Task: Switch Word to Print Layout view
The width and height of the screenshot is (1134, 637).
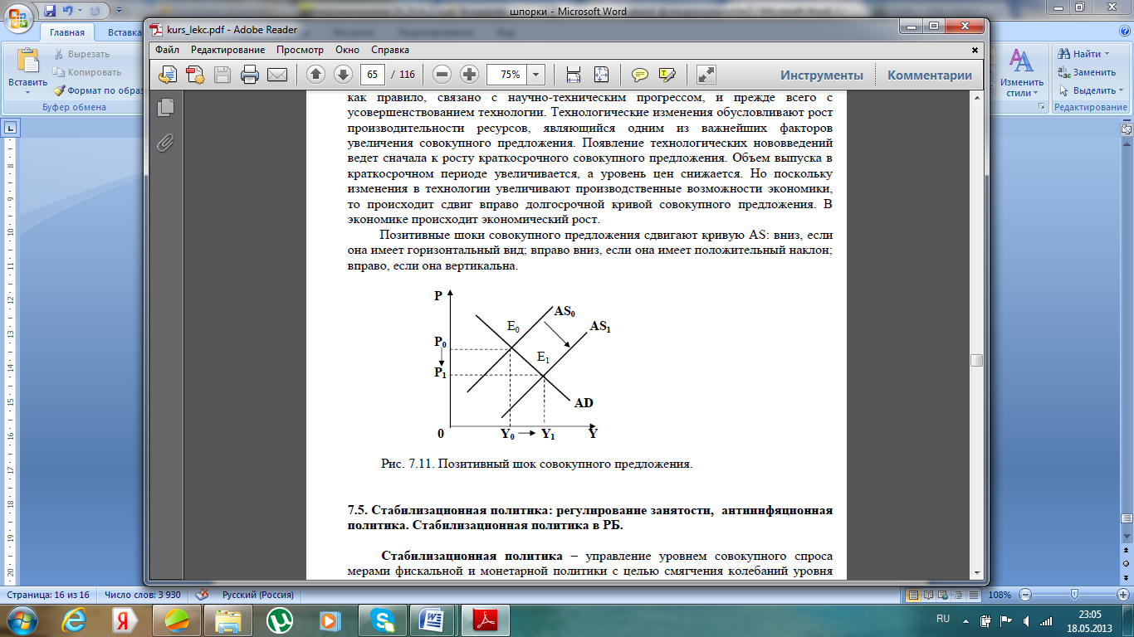Action: (914, 595)
